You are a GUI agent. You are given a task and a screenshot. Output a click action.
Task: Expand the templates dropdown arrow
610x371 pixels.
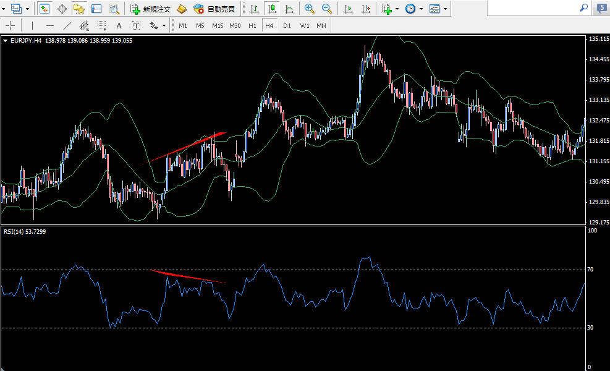(x=445, y=9)
